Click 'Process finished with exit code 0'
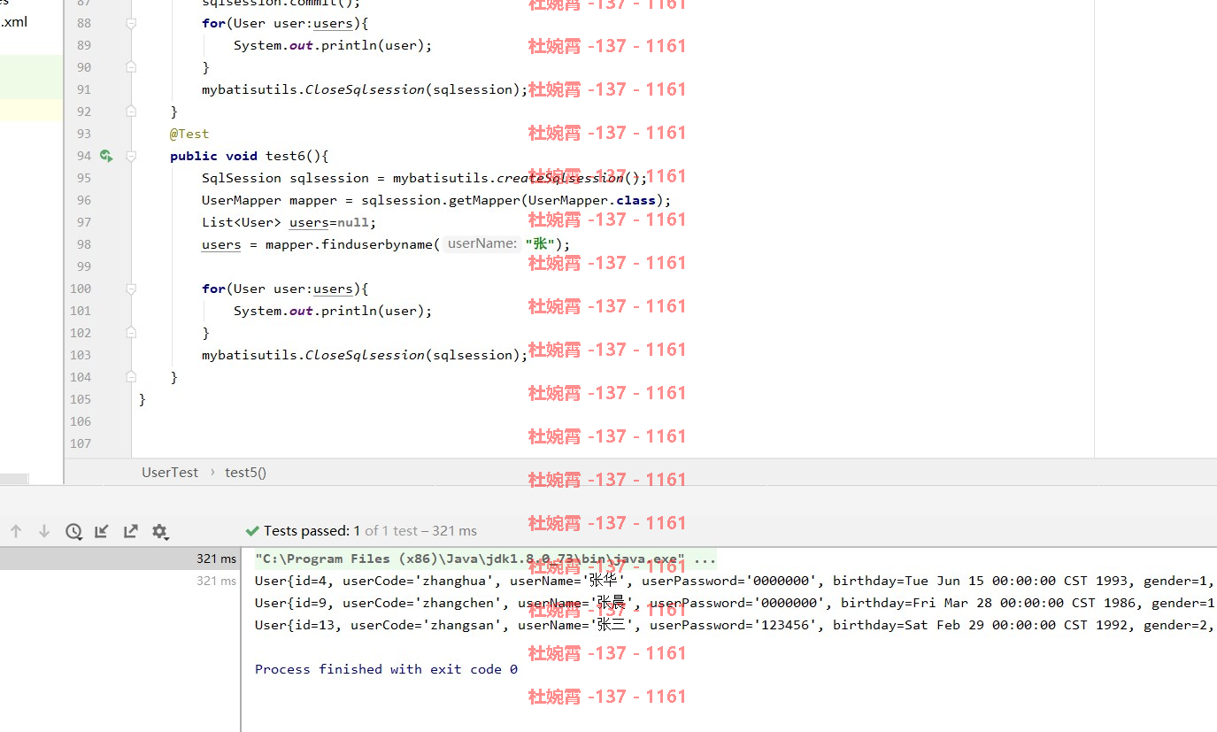The width and height of the screenshot is (1217, 732). pyautogui.click(x=386, y=669)
